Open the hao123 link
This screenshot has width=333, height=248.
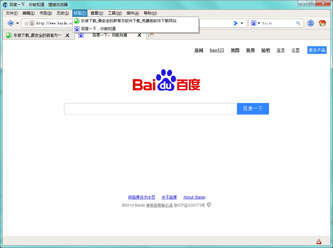[217, 50]
